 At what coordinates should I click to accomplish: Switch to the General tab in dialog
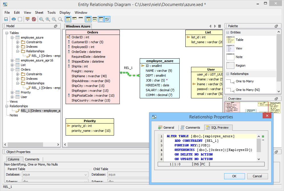click(166, 128)
